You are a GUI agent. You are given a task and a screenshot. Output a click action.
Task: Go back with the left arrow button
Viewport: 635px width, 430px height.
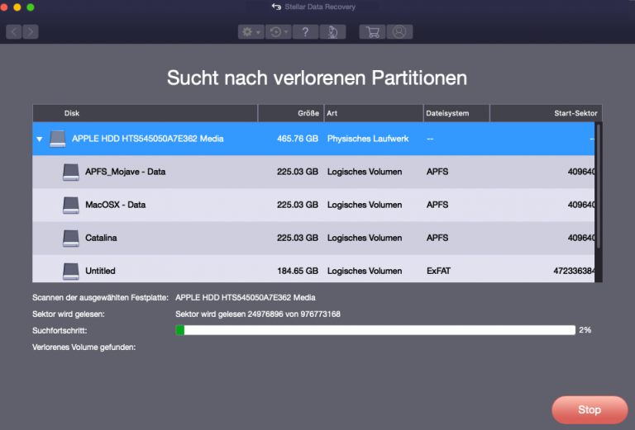[14, 31]
